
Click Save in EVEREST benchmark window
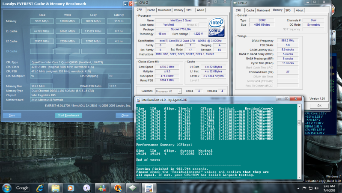12,116
